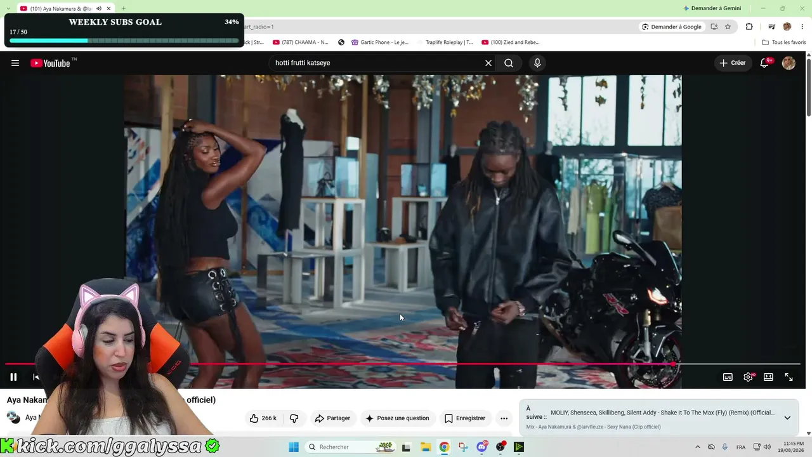
Task: Open the MOLIY Shake It To The Max up-next title
Action: [x=662, y=413]
